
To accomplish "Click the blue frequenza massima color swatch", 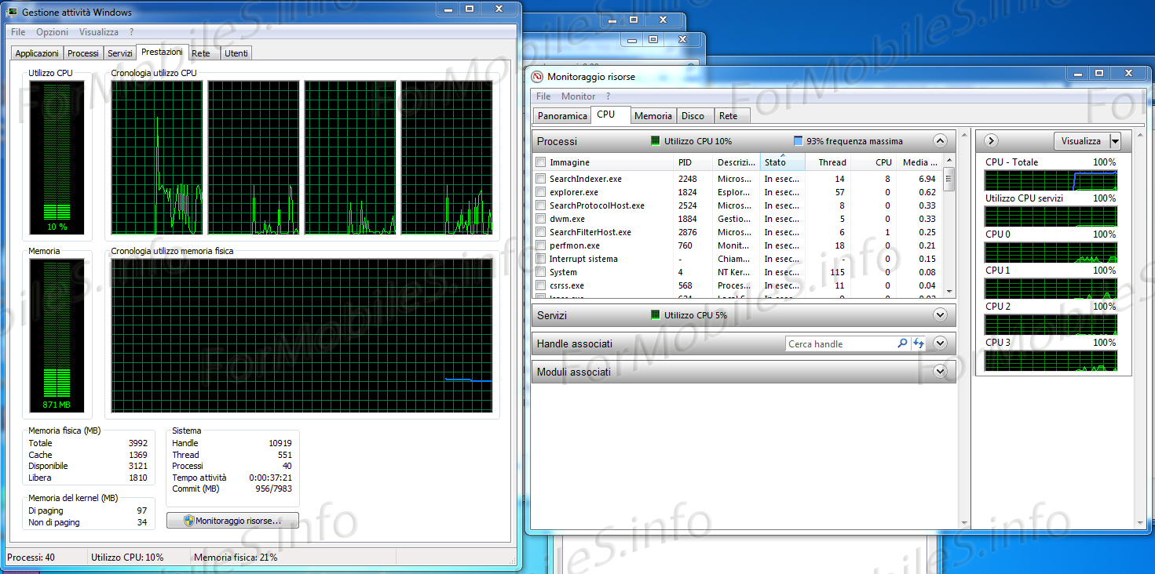I will (798, 141).
